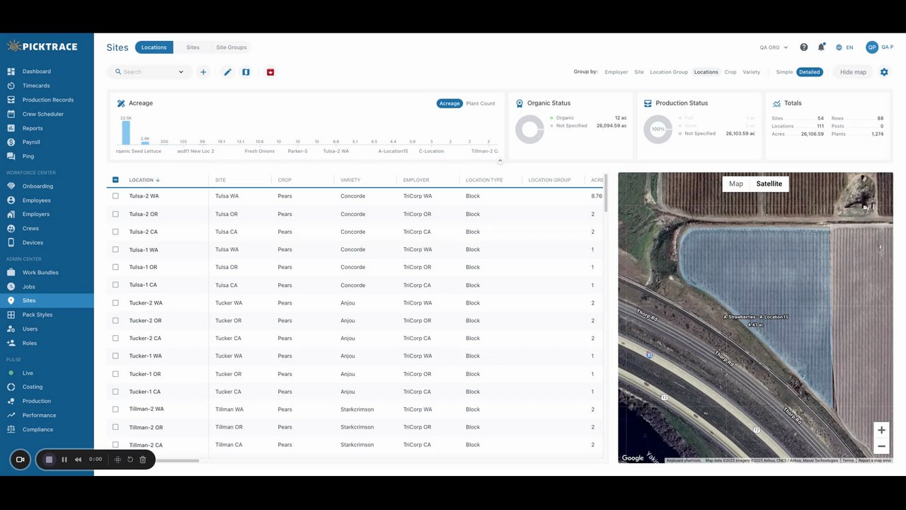Viewport: 906px width, 510px height.
Task: Toggle the select-all checkbox in table header
Action: click(x=115, y=180)
